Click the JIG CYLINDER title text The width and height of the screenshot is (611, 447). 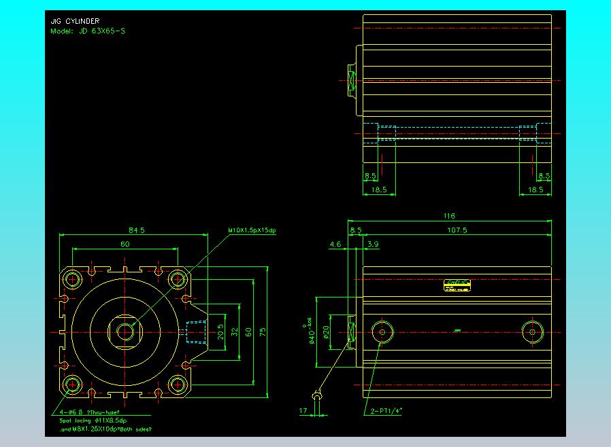[75, 21]
